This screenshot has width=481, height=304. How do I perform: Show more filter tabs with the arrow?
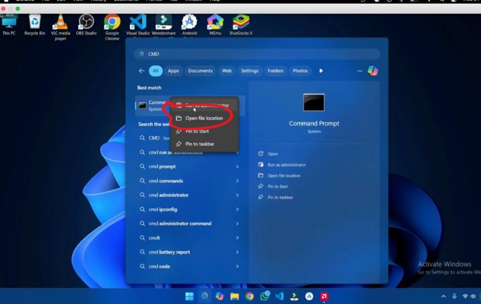(321, 71)
